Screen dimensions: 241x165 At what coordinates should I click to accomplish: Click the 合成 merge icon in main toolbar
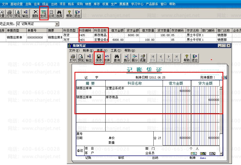[51, 14]
